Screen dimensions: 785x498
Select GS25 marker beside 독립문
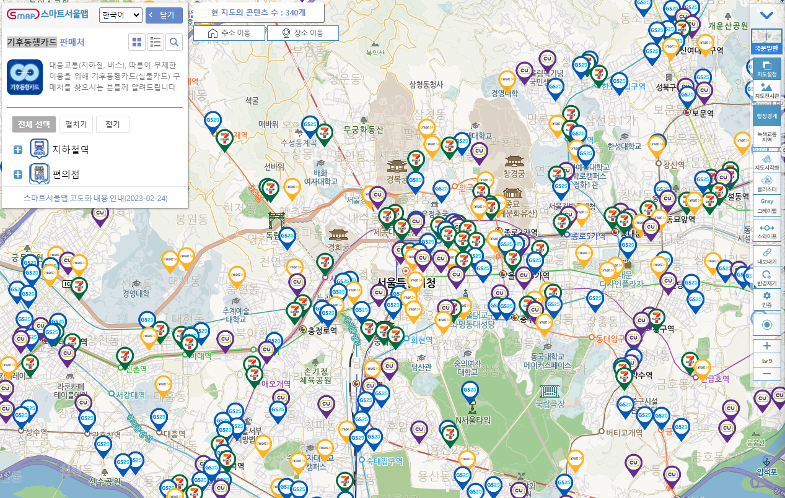click(x=287, y=238)
